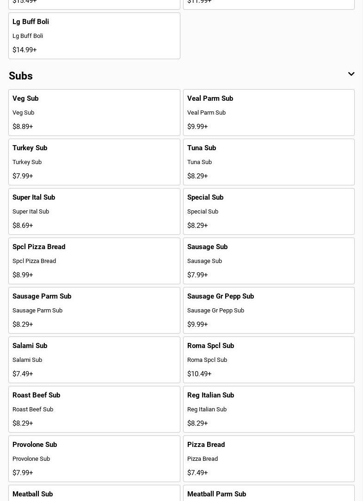
Task: Select Sausage Gr Pepp Sub
Action: coord(269,310)
